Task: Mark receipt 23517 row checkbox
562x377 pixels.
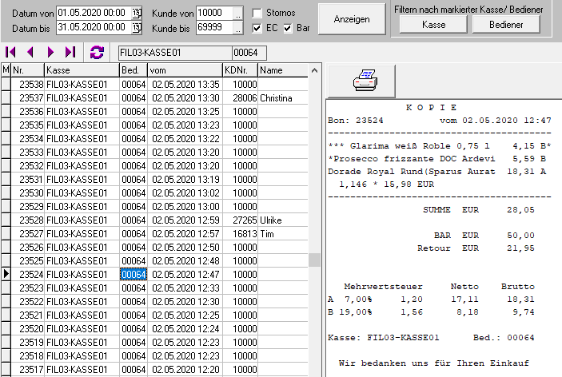Action: pos(6,370)
